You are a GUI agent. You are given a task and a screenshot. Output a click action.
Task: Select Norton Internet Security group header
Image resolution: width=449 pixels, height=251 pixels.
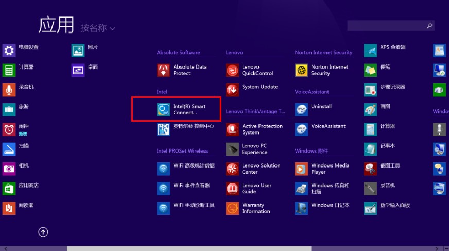tap(323, 53)
